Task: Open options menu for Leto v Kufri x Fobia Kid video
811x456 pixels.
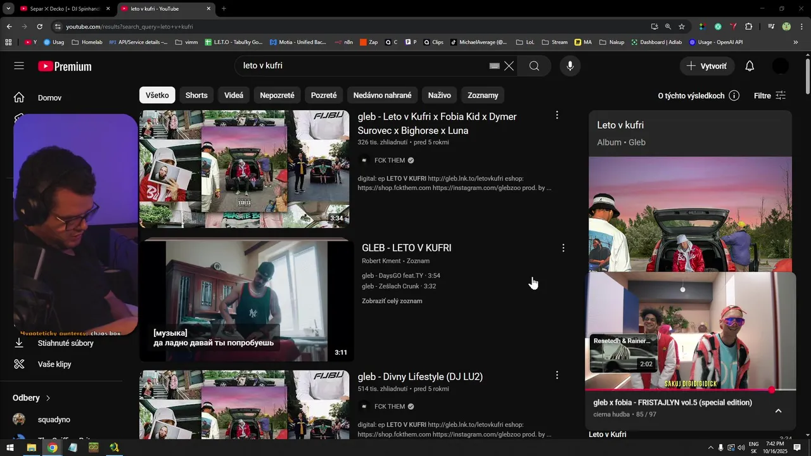Action: pos(557,115)
